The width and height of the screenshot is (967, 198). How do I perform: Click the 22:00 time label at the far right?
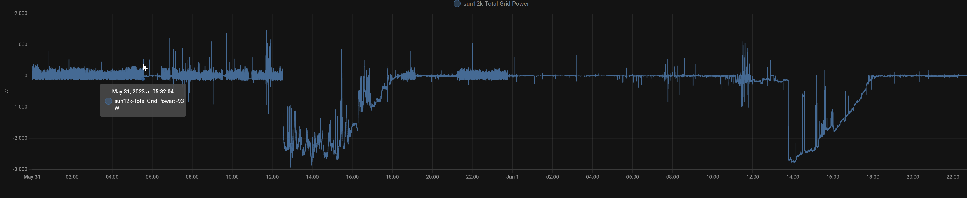coord(952,177)
